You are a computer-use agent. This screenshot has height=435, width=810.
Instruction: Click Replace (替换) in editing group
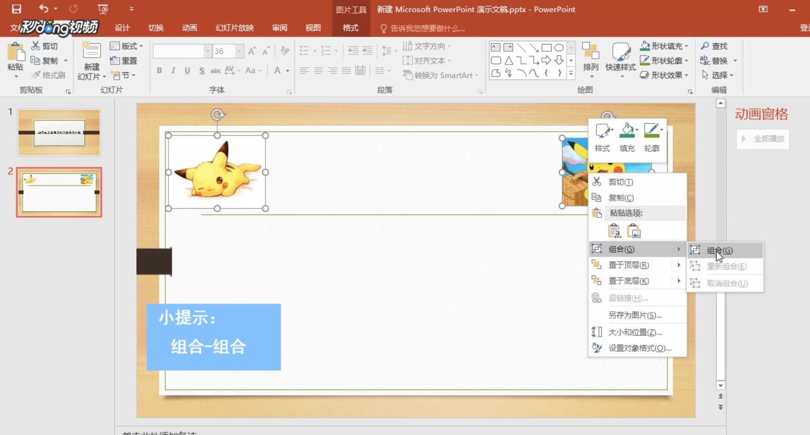[x=714, y=61]
